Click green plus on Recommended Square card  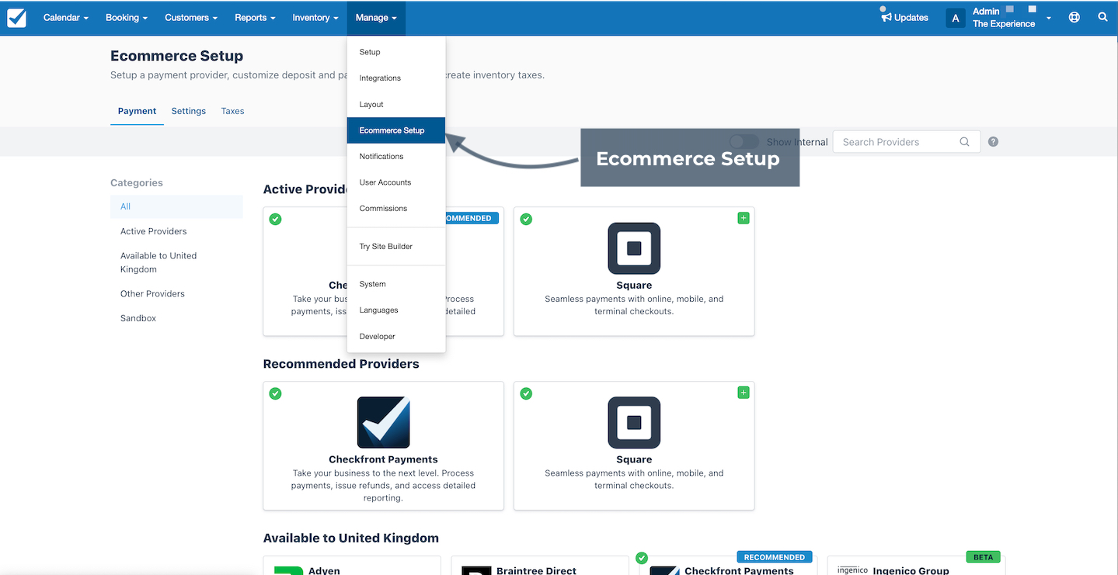coord(743,393)
